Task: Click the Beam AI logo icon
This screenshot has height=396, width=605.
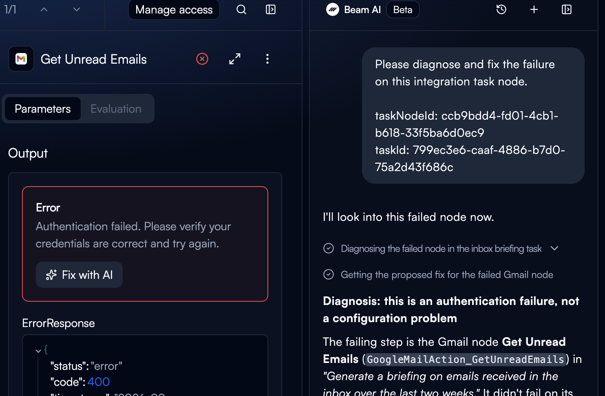Action: 333,9
